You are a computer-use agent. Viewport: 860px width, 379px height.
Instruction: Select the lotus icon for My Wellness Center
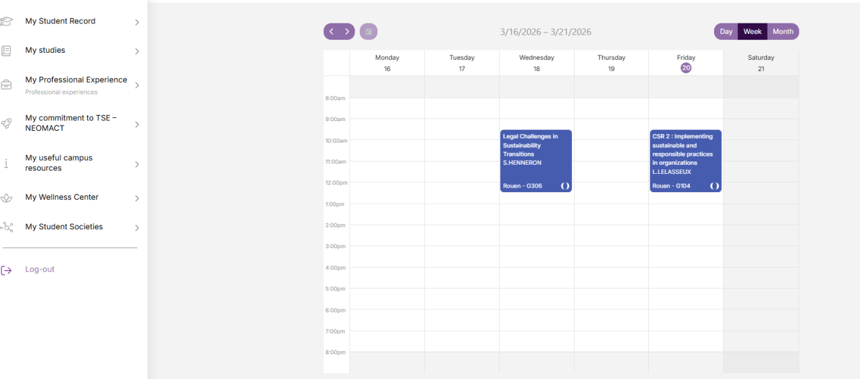(x=7, y=197)
